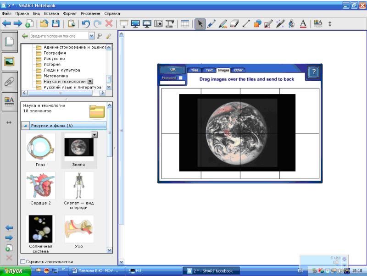This screenshot has height=276, width=367.
Task: Click the Undo arrow icon
Action: coord(86,24)
